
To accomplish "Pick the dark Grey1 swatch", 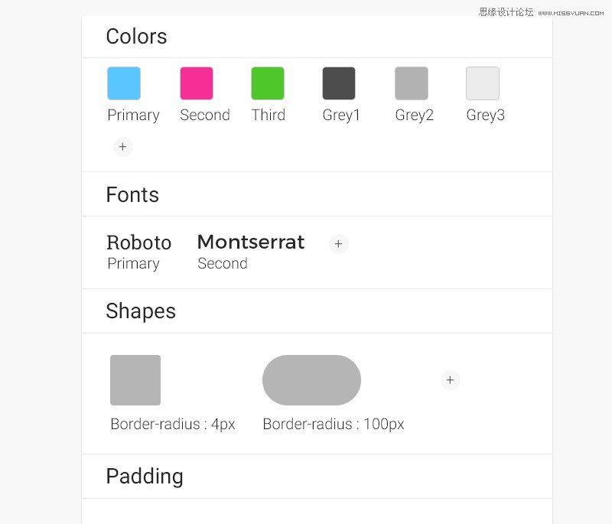I will click(339, 83).
